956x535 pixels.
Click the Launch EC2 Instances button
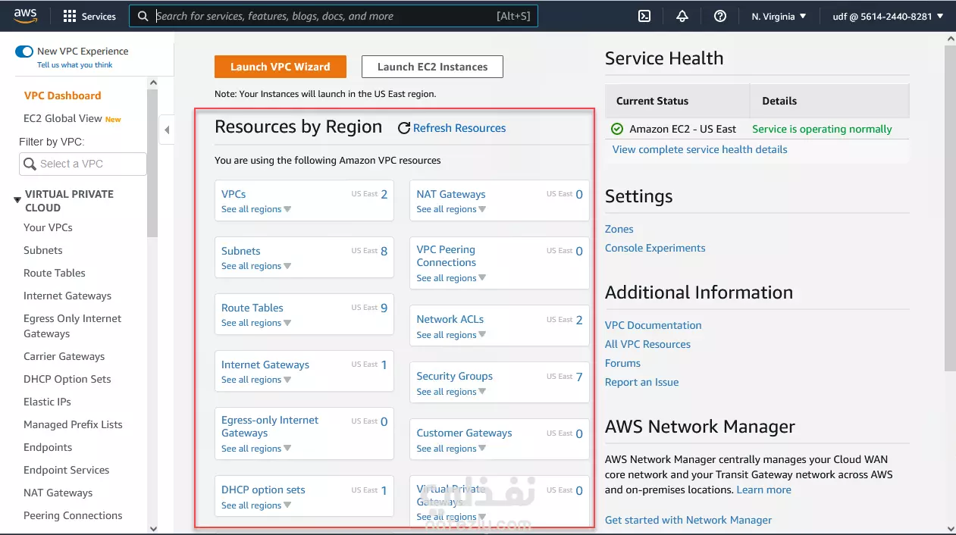point(432,67)
